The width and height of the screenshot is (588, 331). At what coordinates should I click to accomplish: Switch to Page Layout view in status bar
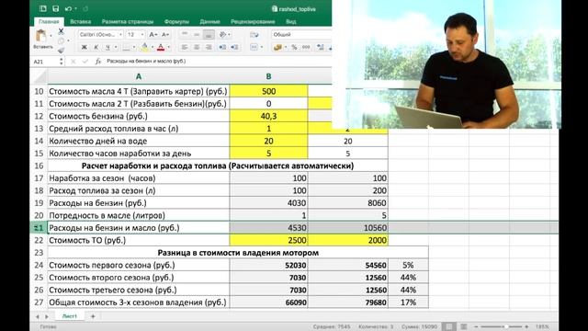click(463, 326)
